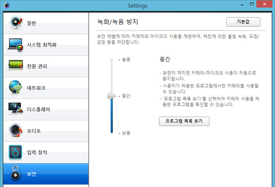The image size is (275, 187).
Task: Click the 일반 gear icon in sidebar
Action: [16, 22]
